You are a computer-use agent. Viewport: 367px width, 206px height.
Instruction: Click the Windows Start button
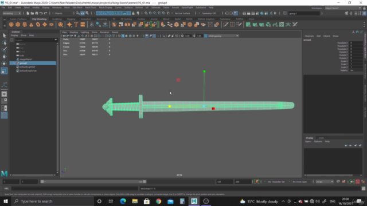pyautogui.click(x=5, y=201)
